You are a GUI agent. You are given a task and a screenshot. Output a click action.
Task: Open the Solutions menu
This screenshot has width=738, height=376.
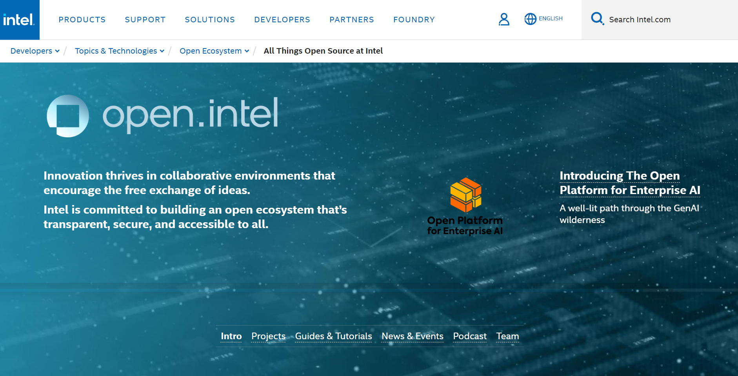pos(210,20)
